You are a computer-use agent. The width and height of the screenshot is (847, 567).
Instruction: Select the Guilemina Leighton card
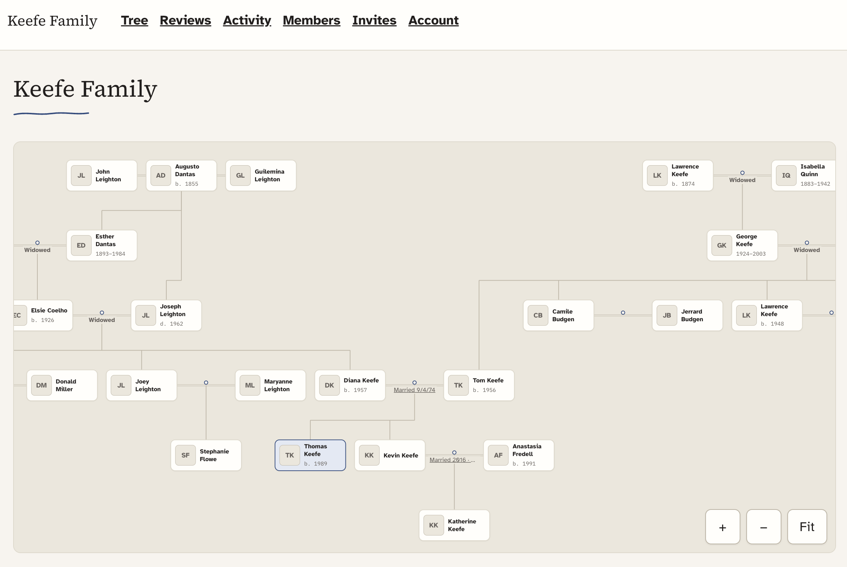[x=261, y=175]
